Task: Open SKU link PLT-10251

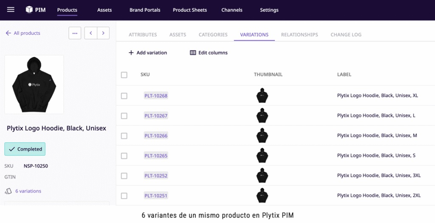Action: [x=156, y=195]
